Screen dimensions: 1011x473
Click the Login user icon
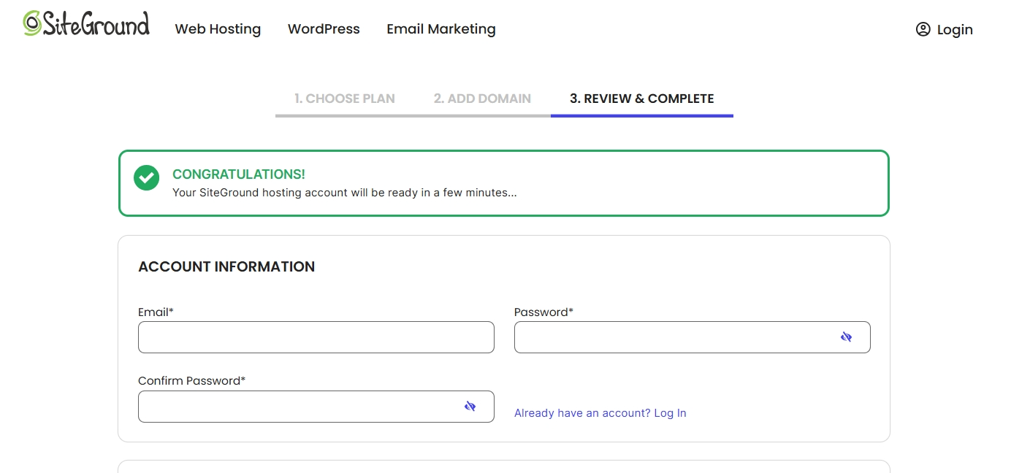(923, 29)
